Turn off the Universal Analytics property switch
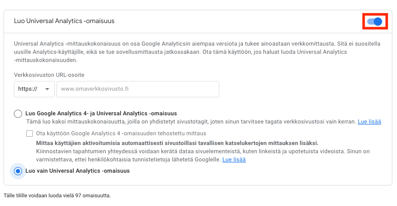The image size is (397, 206). [x=375, y=22]
